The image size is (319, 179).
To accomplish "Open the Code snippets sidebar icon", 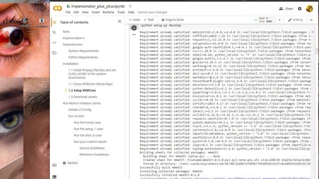I will [x=54, y=43].
